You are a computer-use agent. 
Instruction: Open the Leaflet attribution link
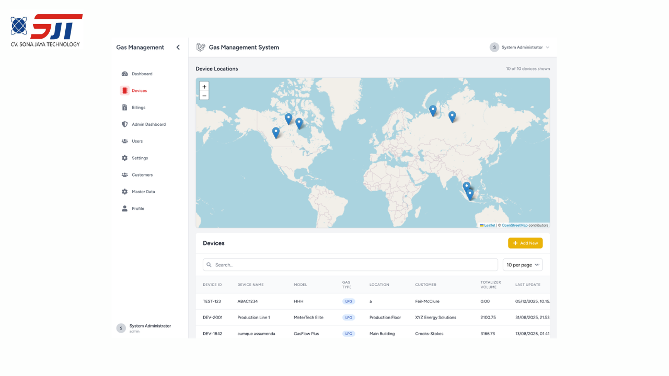coord(489,226)
